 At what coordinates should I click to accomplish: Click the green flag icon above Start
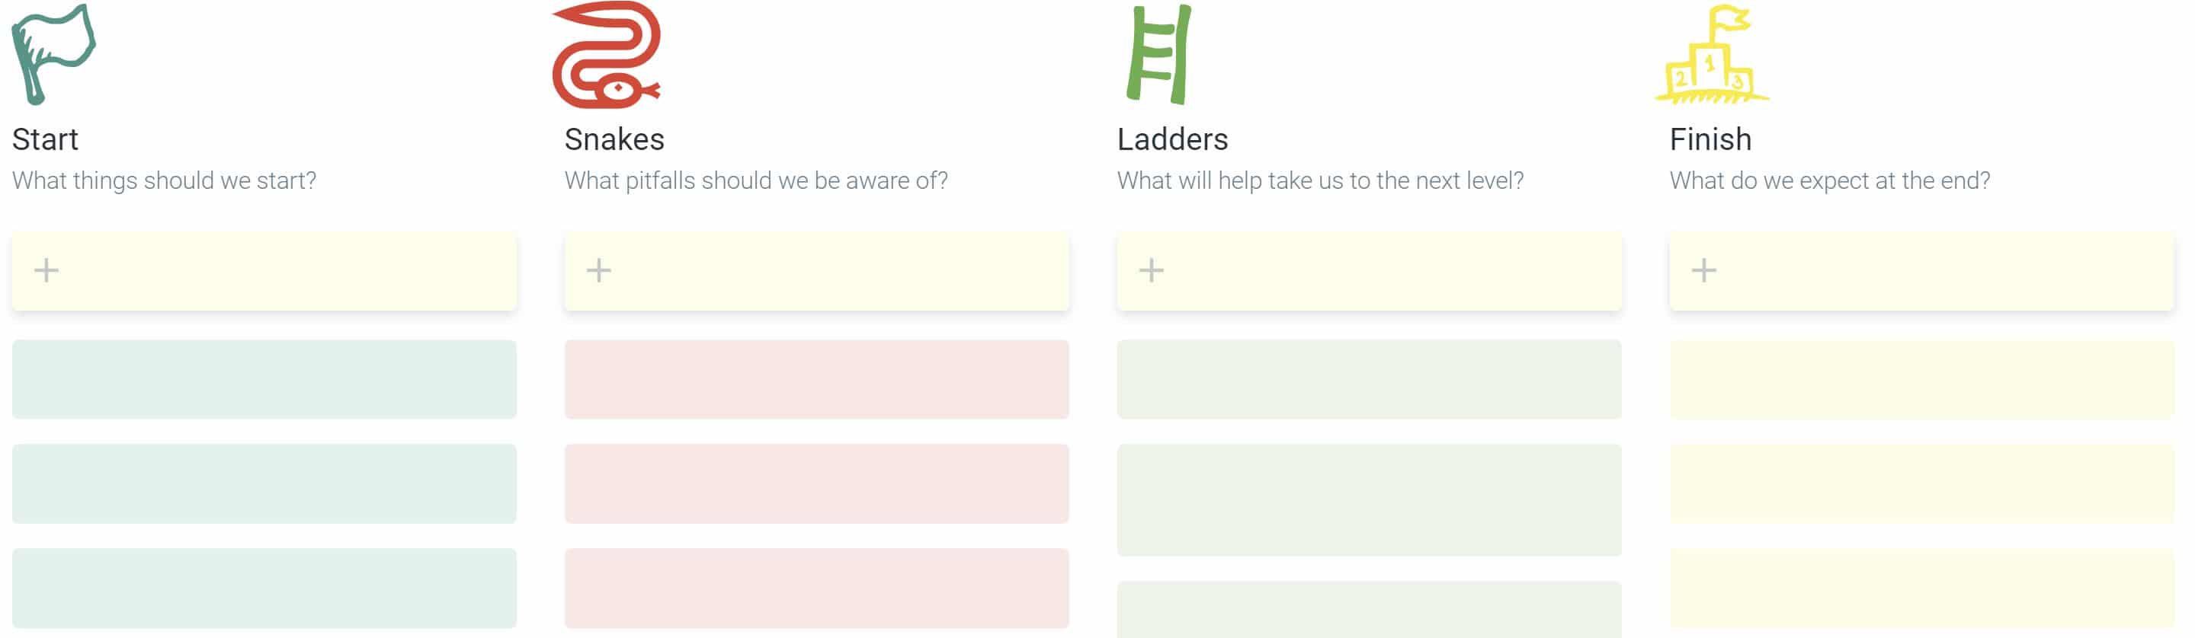(x=51, y=51)
